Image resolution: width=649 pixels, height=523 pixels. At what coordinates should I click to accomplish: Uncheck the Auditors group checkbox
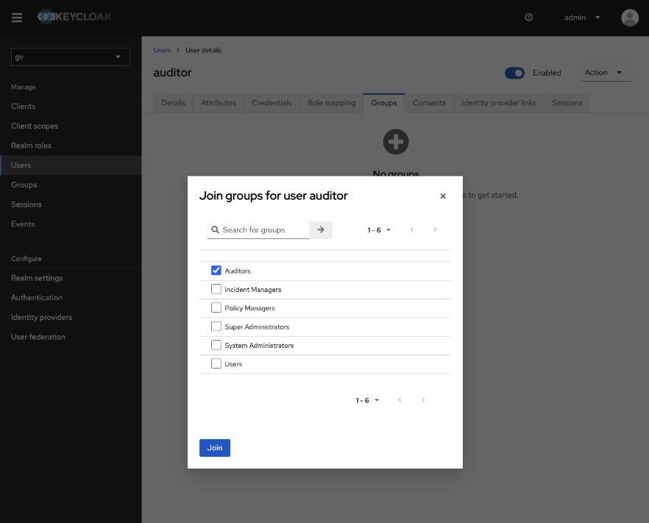[x=216, y=271]
